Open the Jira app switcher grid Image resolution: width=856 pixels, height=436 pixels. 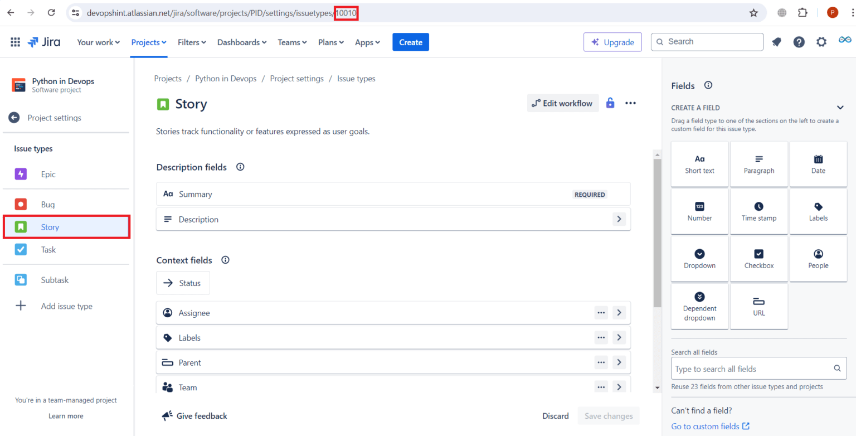(16, 42)
